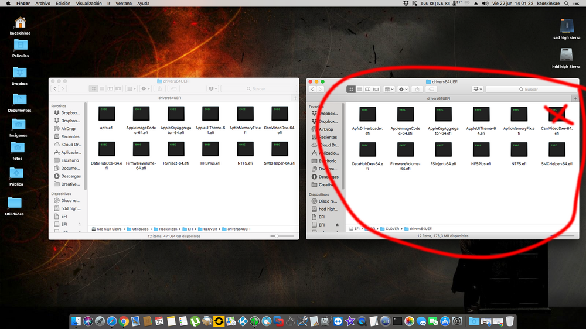This screenshot has height=329, width=586.
Task: Open the share button in right Finder toolbar
Action: tap(417, 89)
